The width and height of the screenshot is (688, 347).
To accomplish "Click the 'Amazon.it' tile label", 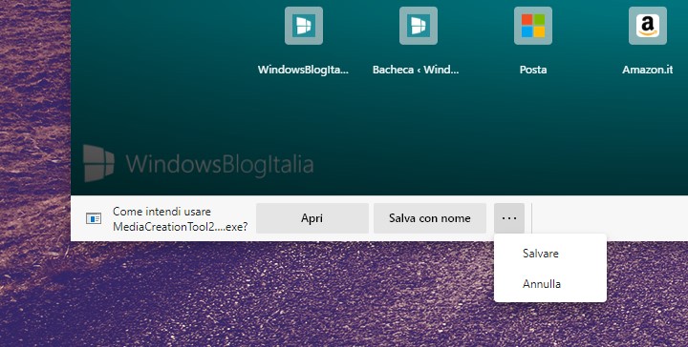I will tap(648, 70).
